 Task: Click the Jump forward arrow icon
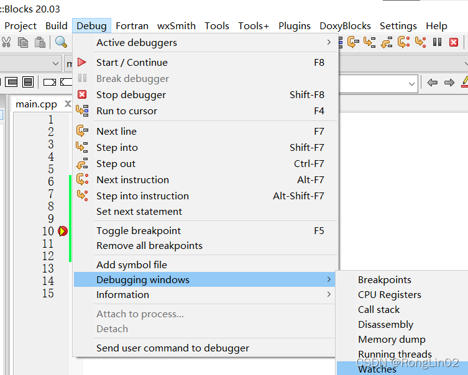click(449, 83)
